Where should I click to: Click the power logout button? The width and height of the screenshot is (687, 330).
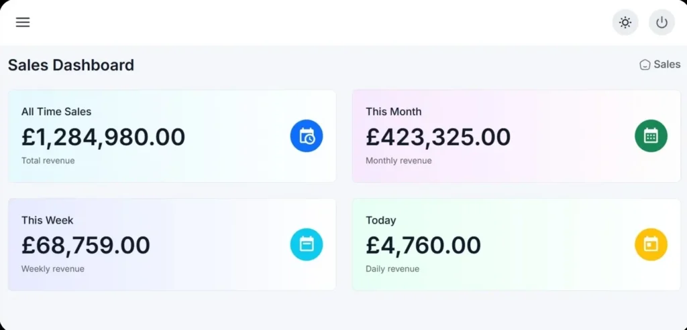pos(662,23)
